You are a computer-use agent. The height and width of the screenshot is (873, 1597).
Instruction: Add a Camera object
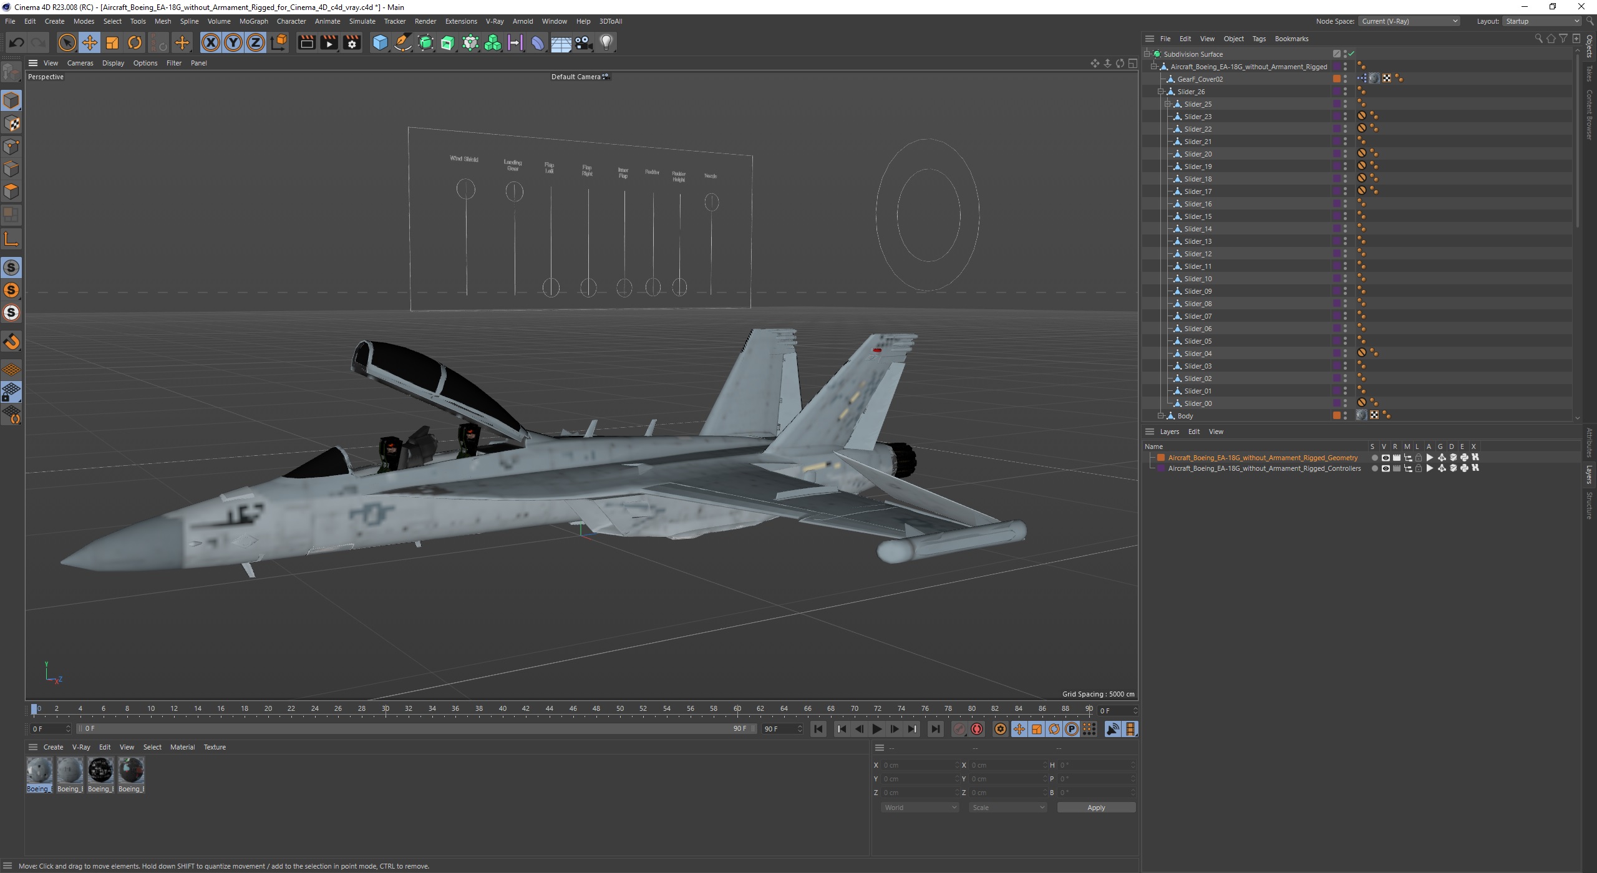pyautogui.click(x=584, y=42)
